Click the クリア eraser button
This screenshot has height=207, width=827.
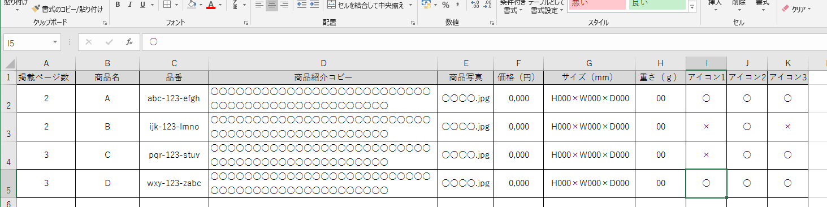(x=796, y=9)
